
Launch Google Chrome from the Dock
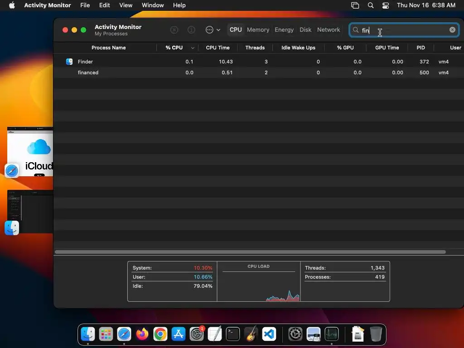click(160, 334)
